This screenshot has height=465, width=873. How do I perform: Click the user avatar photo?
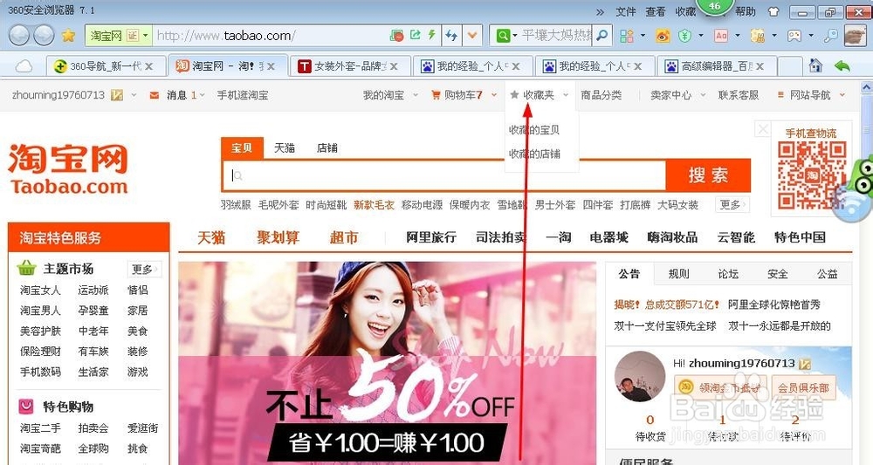[x=640, y=377]
